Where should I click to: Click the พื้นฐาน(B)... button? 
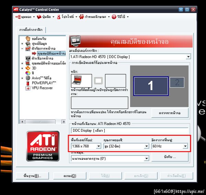point(32,175)
